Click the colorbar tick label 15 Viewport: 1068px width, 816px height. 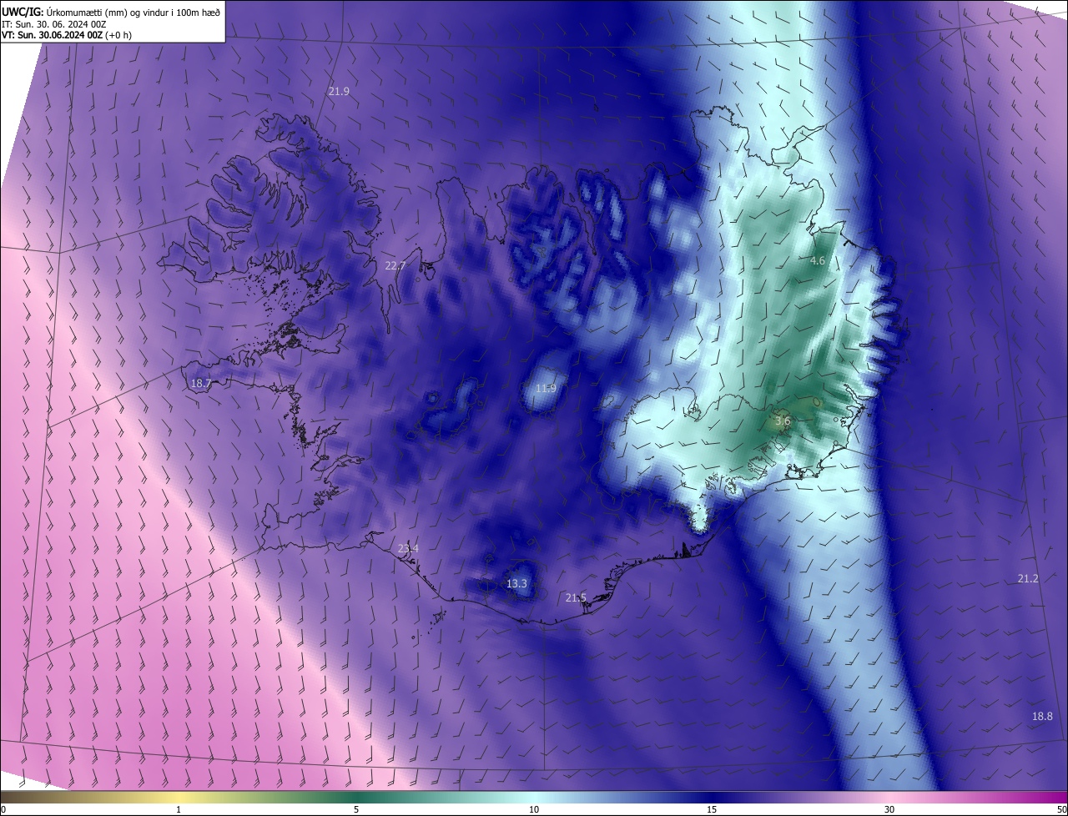click(x=712, y=809)
